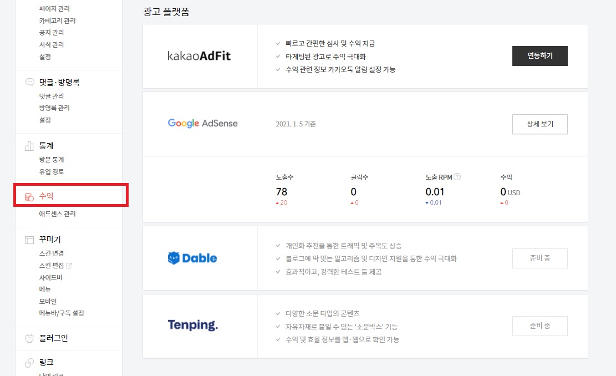Select the 꾸미기 menu heading
Screen dimensions: 616x376
[x=50, y=240]
